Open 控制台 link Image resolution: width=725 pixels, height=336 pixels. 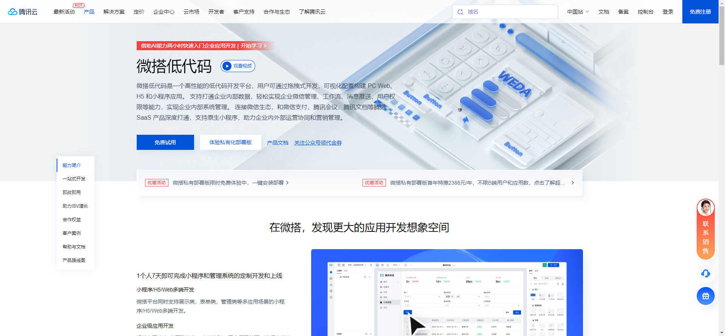(x=646, y=12)
